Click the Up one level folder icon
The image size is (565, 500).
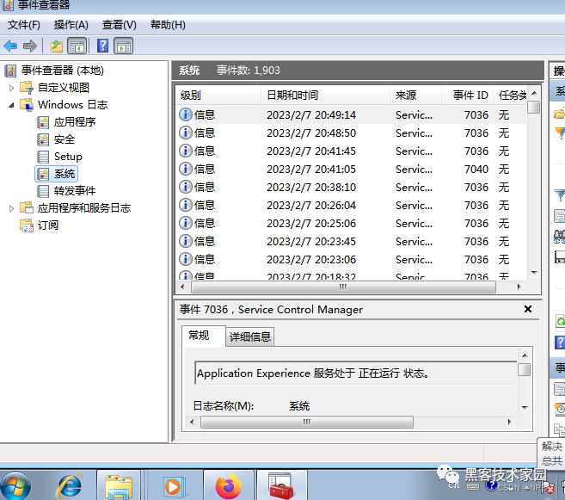point(57,46)
